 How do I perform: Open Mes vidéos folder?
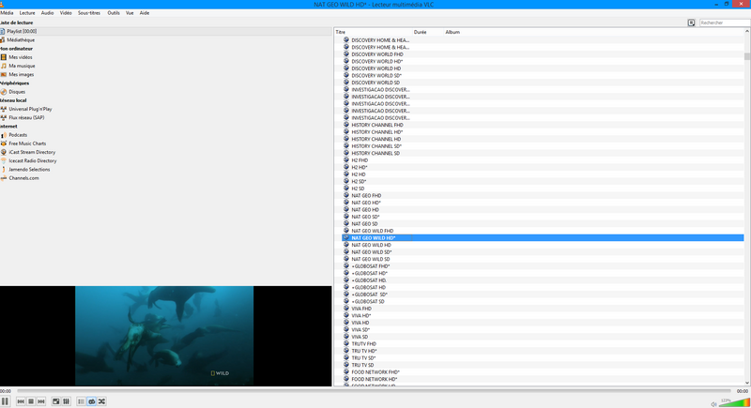point(21,57)
